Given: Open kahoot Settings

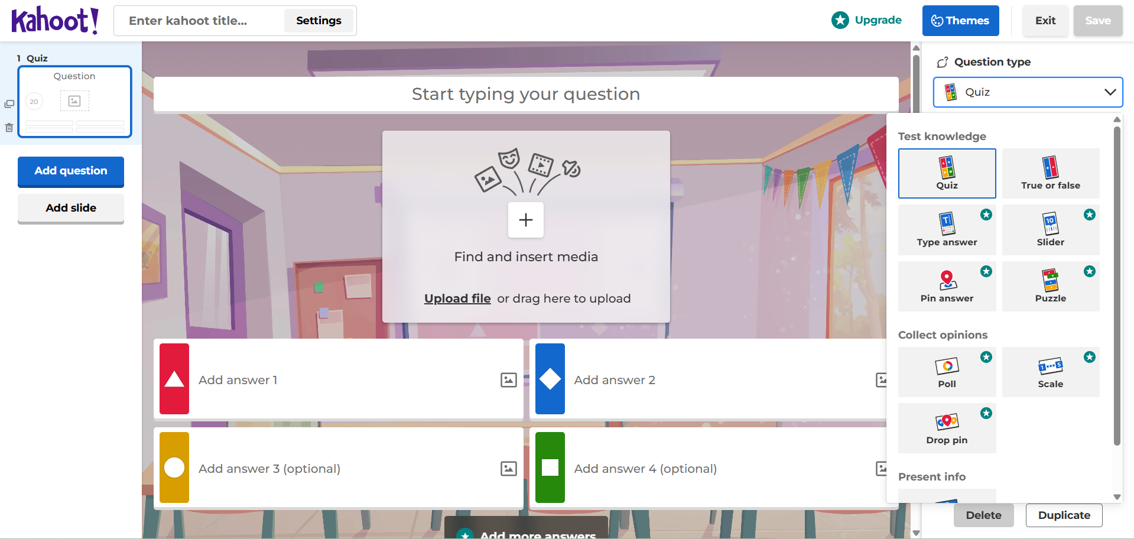Looking at the screenshot, I should [319, 21].
